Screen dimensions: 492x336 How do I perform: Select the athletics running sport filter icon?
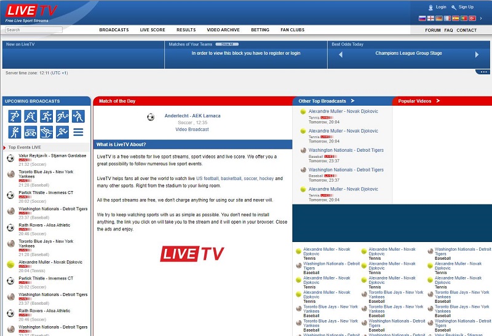pos(63,132)
